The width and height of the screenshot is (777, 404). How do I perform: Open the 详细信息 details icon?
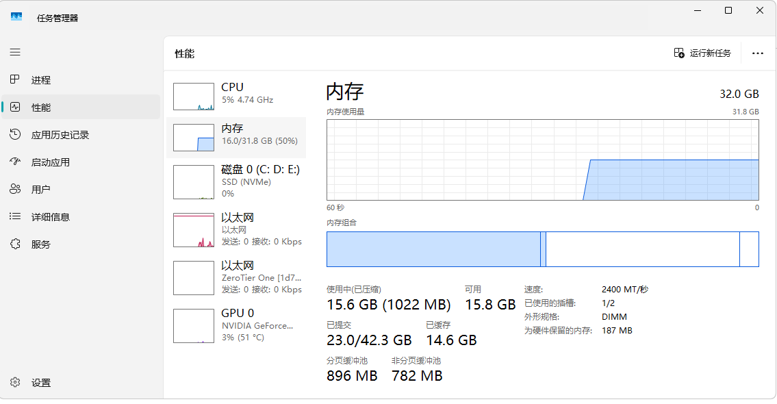[15, 216]
